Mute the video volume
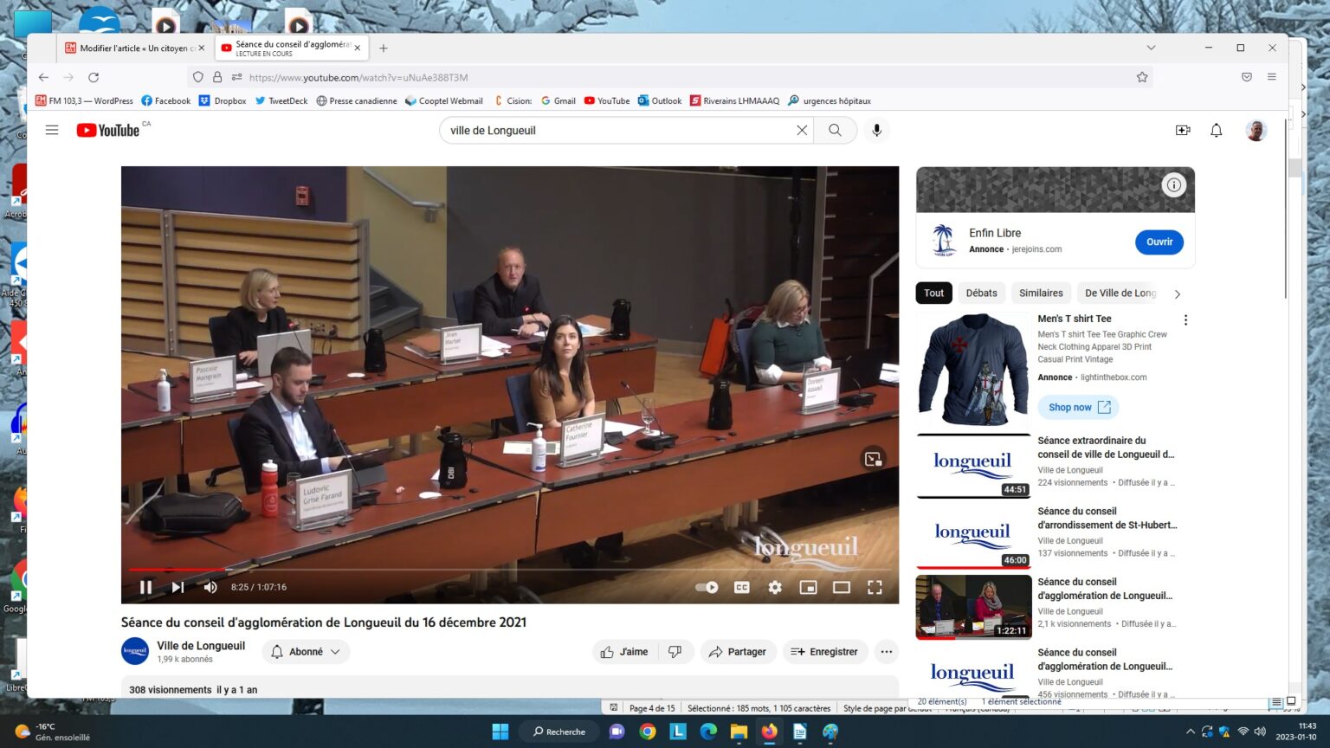The height and width of the screenshot is (748, 1330). (210, 587)
